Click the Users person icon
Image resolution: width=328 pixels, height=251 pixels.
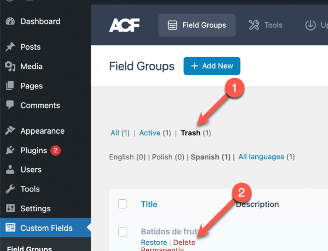[10, 169]
